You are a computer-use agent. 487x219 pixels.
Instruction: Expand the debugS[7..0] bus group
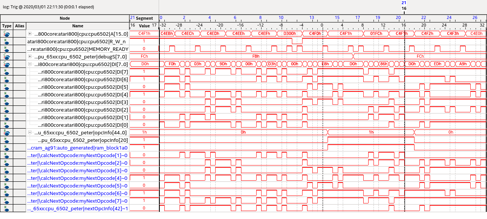tap(30, 57)
